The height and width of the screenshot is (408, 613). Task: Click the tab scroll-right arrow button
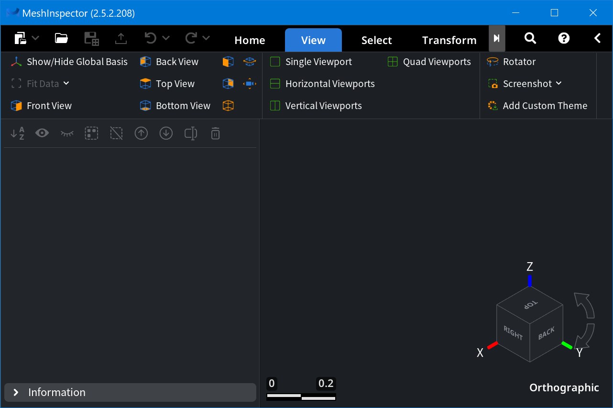tap(497, 39)
